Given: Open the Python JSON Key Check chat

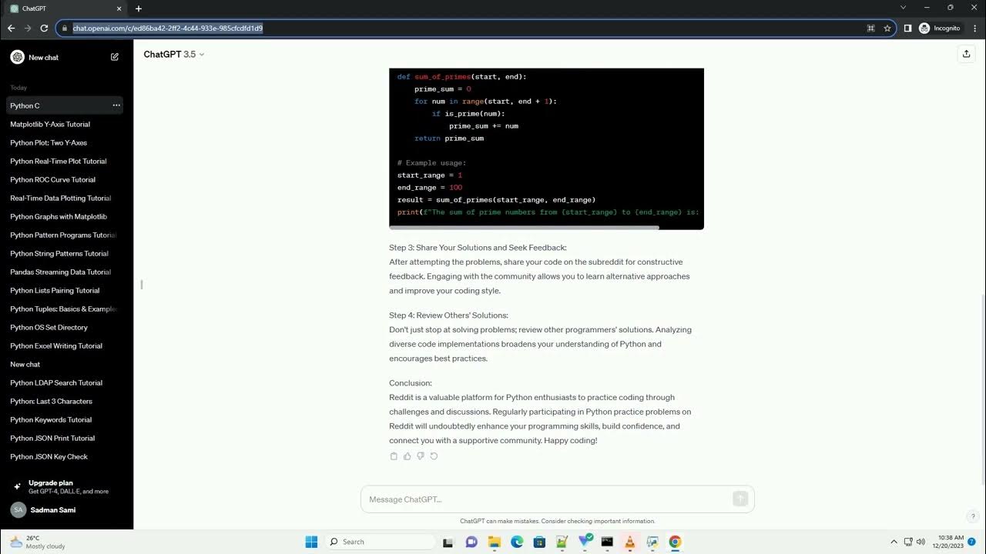Looking at the screenshot, I should [x=65, y=456].
